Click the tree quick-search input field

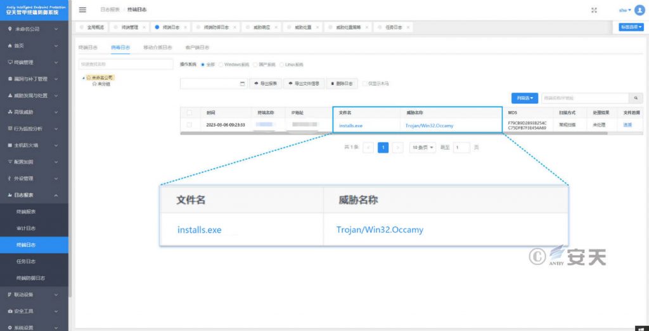point(126,64)
